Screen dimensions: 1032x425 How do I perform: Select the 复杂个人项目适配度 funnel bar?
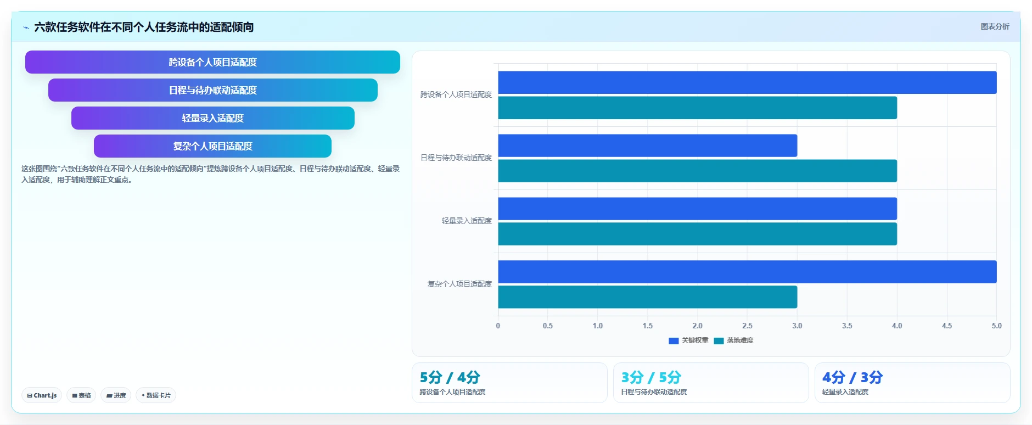[x=212, y=146]
